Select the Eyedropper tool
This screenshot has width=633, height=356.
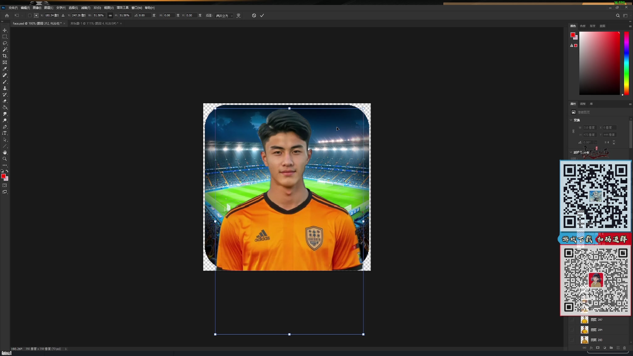point(5,69)
